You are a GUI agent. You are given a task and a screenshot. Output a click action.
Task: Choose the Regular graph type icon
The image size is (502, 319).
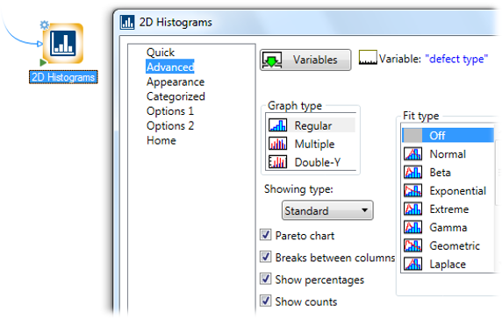(277, 125)
